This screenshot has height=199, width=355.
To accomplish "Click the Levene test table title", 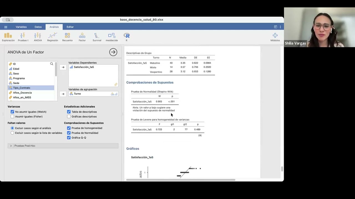I will pyautogui.click(x=160, y=120).
